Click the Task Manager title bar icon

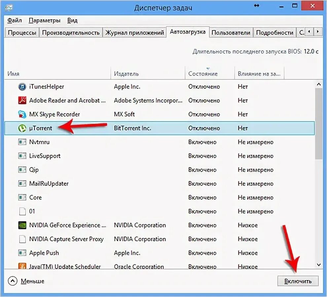pos(9,8)
